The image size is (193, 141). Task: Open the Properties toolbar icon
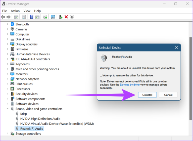(24, 17)
